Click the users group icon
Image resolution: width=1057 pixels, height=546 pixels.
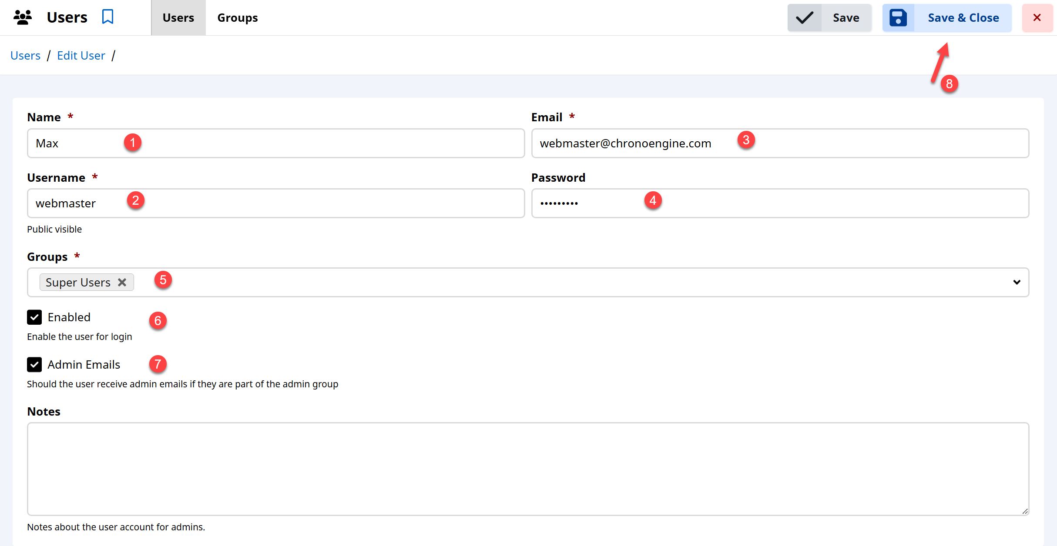pyautogui.click(x=23, y=17)
